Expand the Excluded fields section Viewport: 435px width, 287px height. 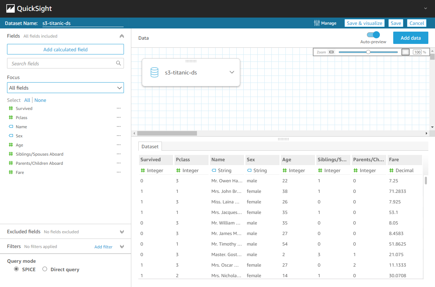coord(122,232)
